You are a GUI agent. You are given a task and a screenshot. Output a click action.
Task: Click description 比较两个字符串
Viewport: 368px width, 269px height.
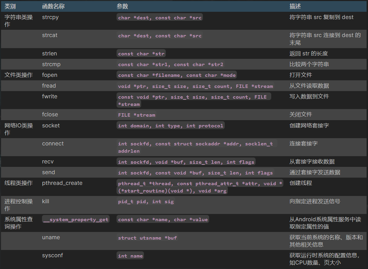[309, 64]
